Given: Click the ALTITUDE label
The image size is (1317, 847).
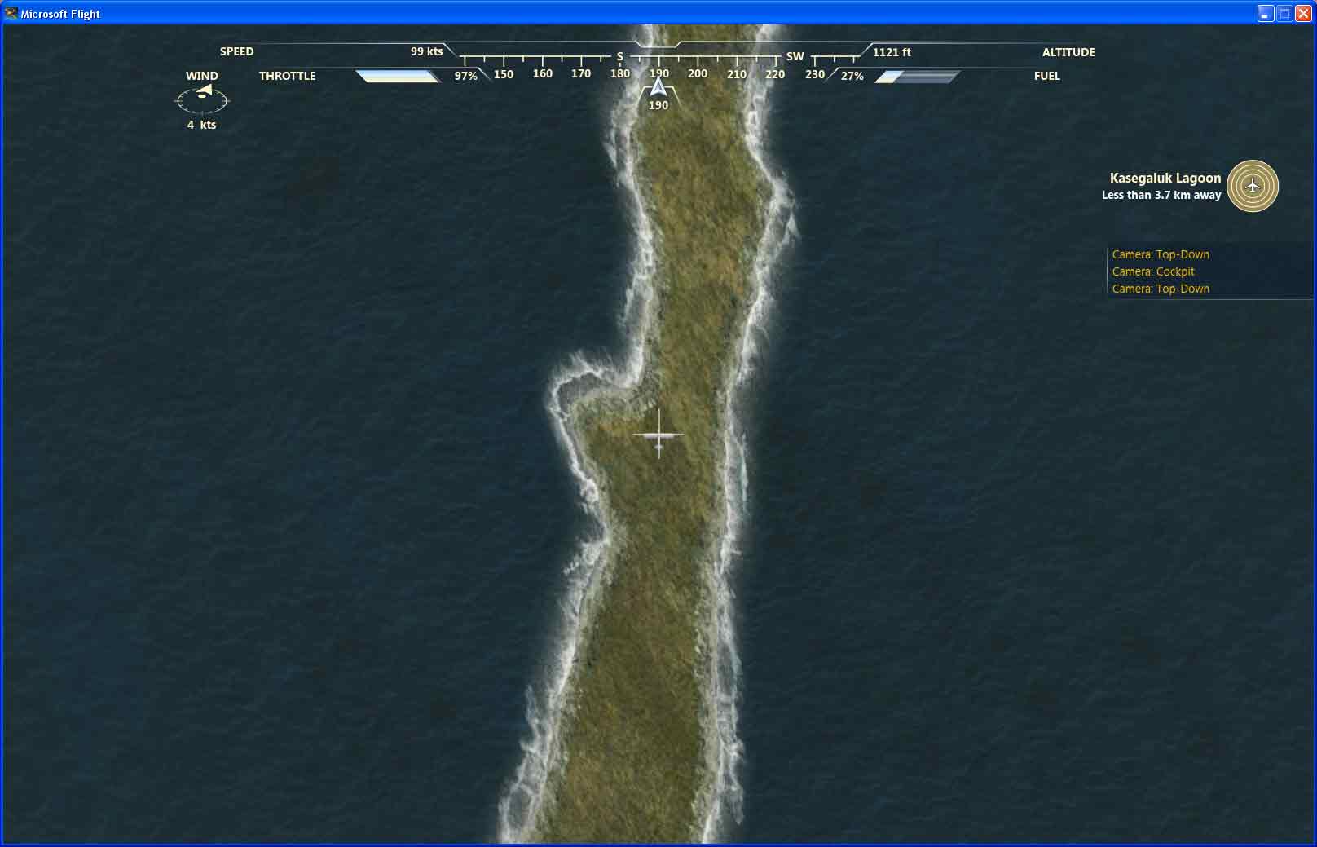Looking at the screenshot, I should coord(1068,52).
